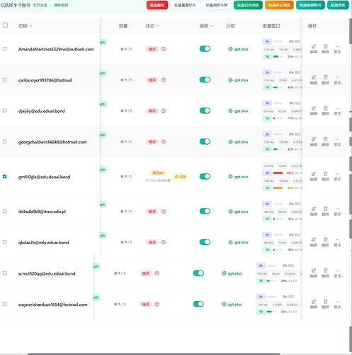Image resolution: width=352 pixels, height=355 pixels.
Task: Click the red 批量删除 button
Action: click(157, 5)
